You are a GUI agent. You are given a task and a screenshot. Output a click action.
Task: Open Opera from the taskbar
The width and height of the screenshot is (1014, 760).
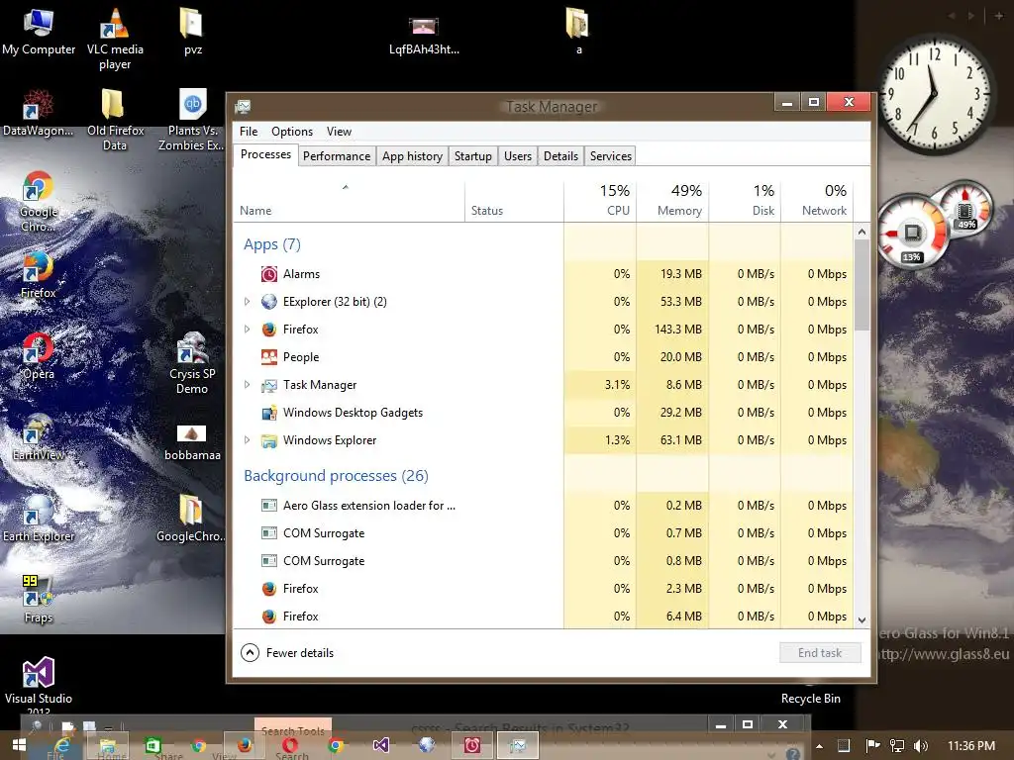[290, 746]
